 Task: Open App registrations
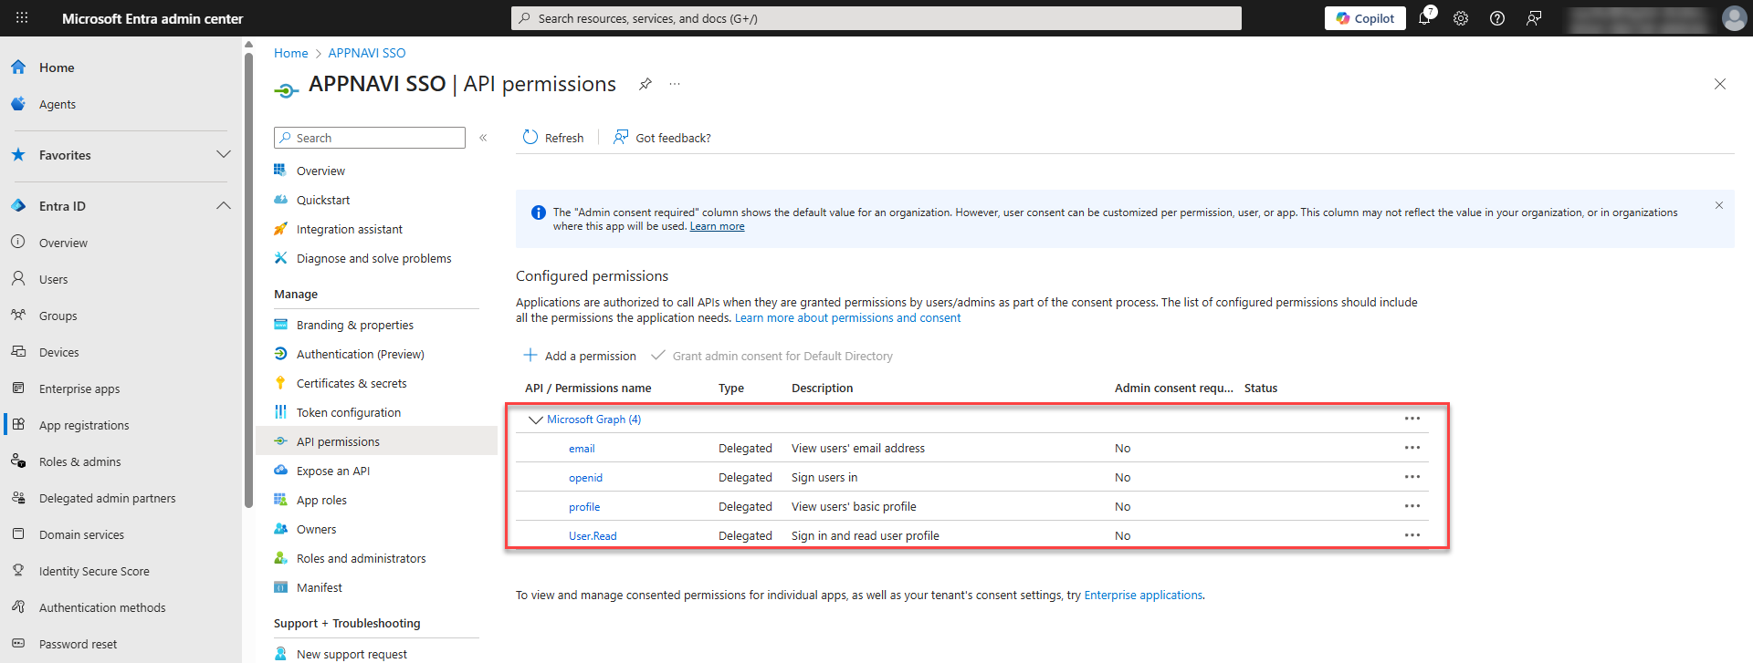pos(84,426)
